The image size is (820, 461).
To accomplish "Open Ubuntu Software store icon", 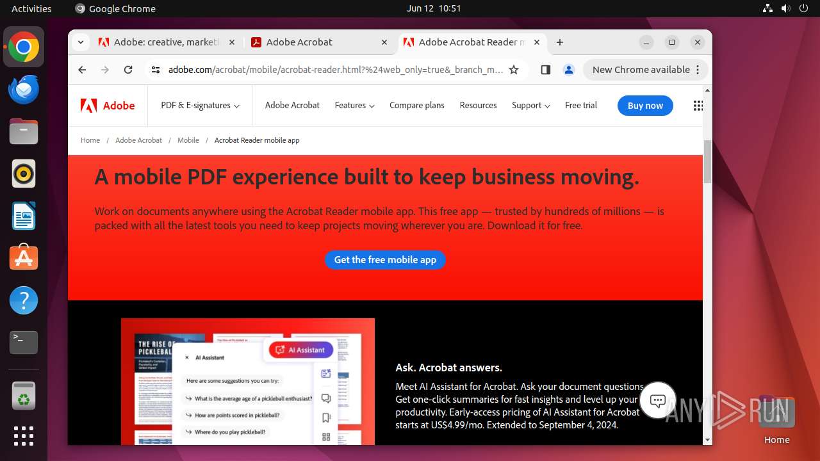I will click(x=24, y=258).
